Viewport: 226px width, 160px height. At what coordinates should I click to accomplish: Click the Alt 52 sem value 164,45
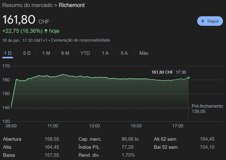(207, 139)
